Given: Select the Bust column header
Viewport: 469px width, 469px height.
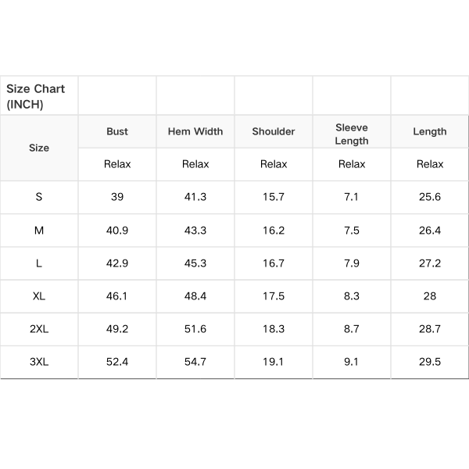Looking at the screenshot, I should coord(117,131).
